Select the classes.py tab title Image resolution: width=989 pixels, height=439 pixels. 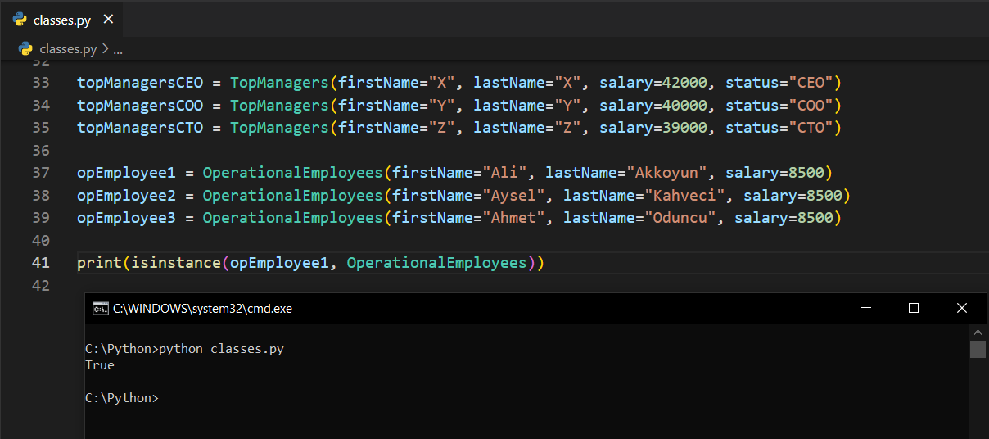pos(62,20)
